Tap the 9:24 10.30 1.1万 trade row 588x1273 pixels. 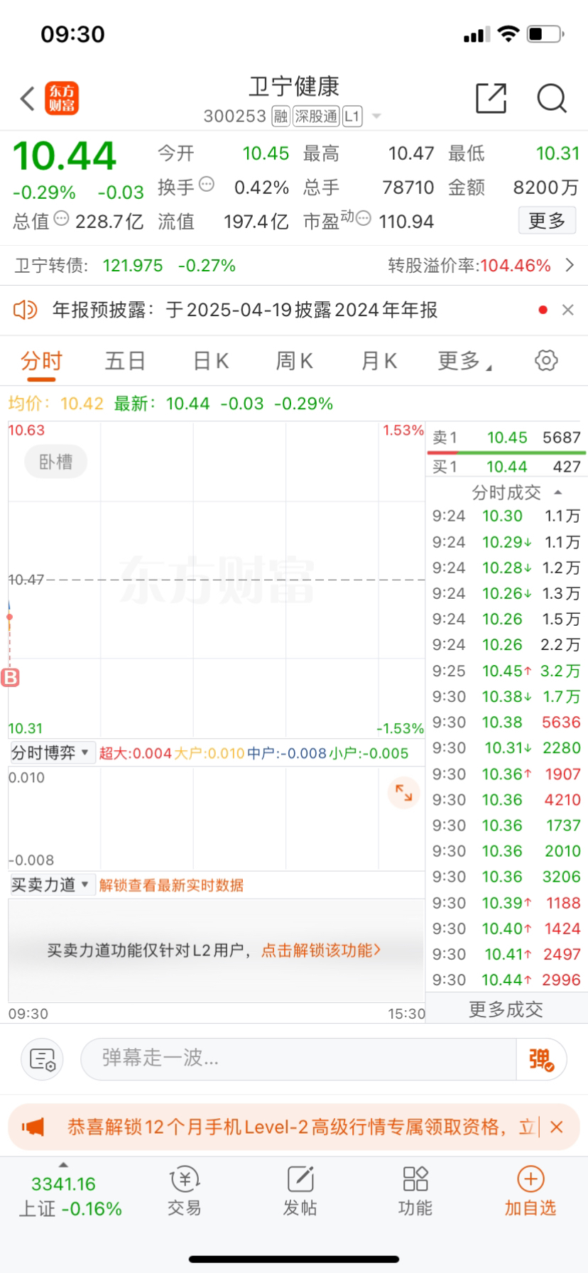coord(506,516)
